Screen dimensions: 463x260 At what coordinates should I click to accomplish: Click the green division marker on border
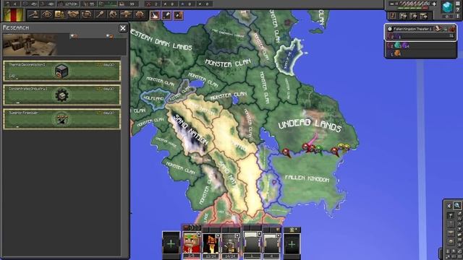(x=320, y=149)
